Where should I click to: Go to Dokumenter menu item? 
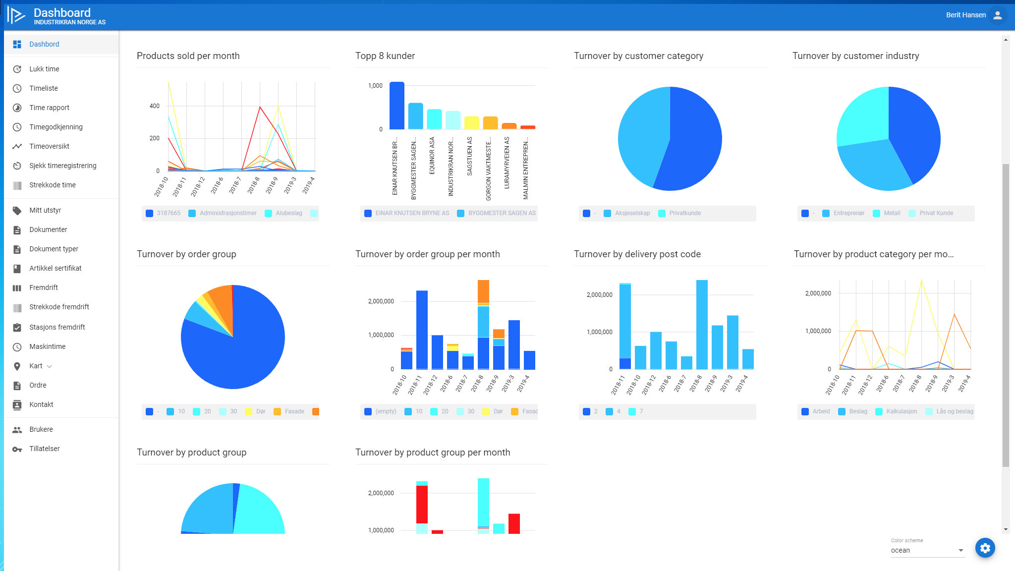(61, 229)
